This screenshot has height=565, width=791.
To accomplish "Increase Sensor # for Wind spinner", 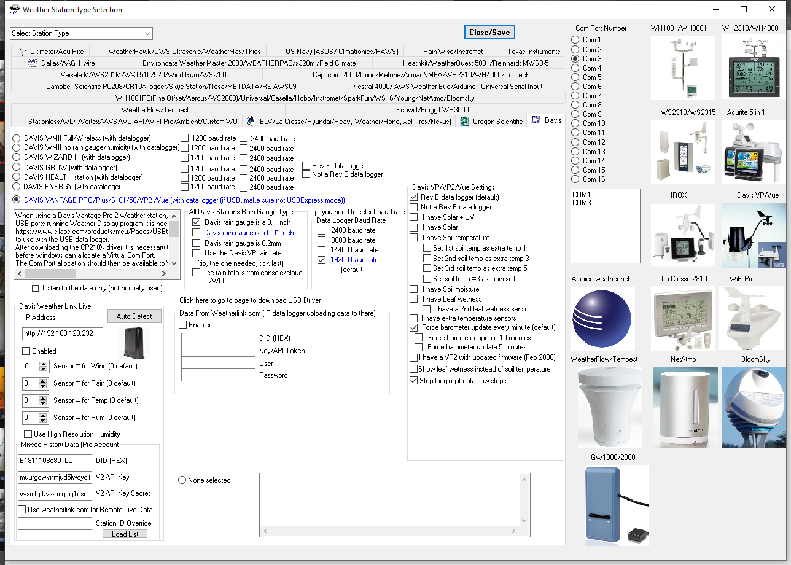I will (x=43, y=364).
